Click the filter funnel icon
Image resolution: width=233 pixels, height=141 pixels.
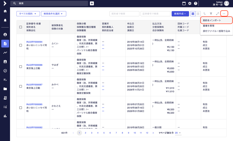(x=211, y=14)
